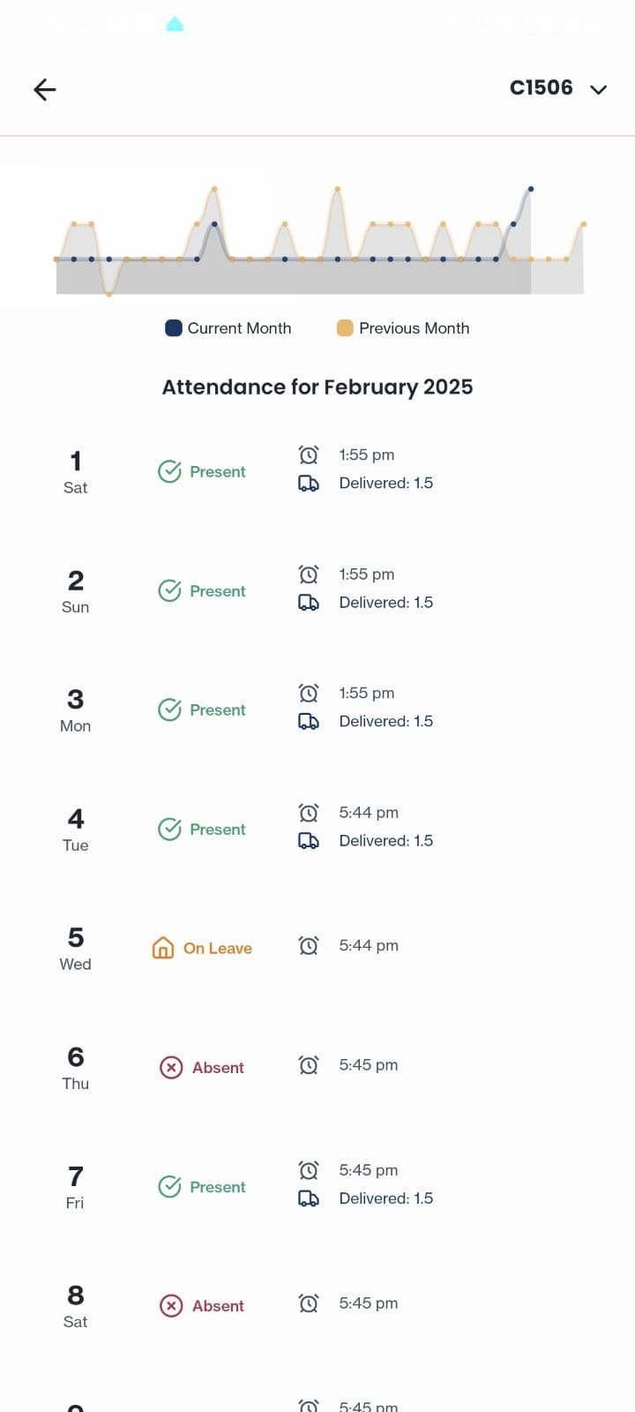The image size is (635, 1412).
Task: Open the C1506 customer selector label
Action: [542, 87]
